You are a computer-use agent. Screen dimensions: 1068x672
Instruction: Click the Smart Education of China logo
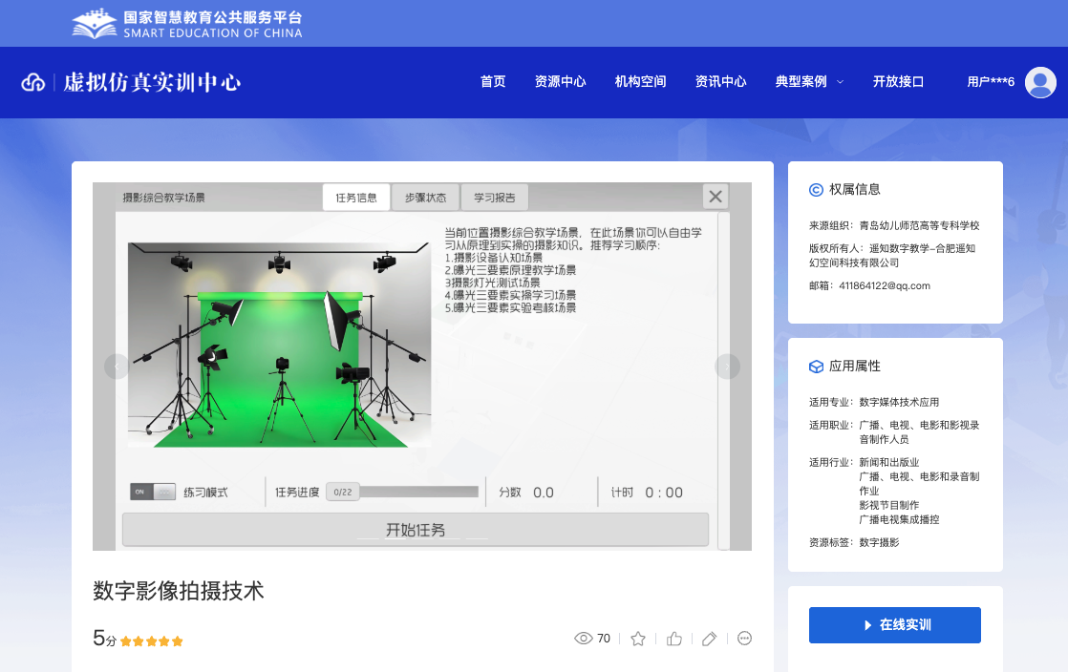pos(187,25)
